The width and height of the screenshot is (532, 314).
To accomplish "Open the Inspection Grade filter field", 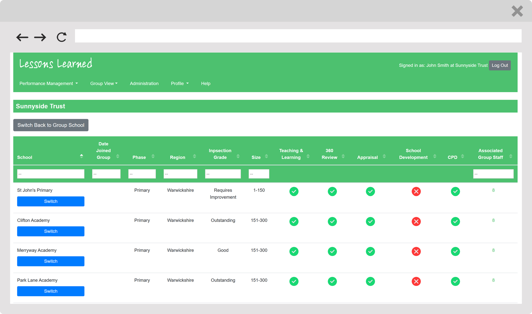I will 223,174.
